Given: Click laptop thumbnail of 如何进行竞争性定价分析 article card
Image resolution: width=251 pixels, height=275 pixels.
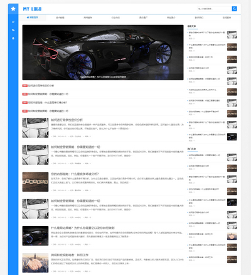Looking at the screenshot, I should [35, 128].
